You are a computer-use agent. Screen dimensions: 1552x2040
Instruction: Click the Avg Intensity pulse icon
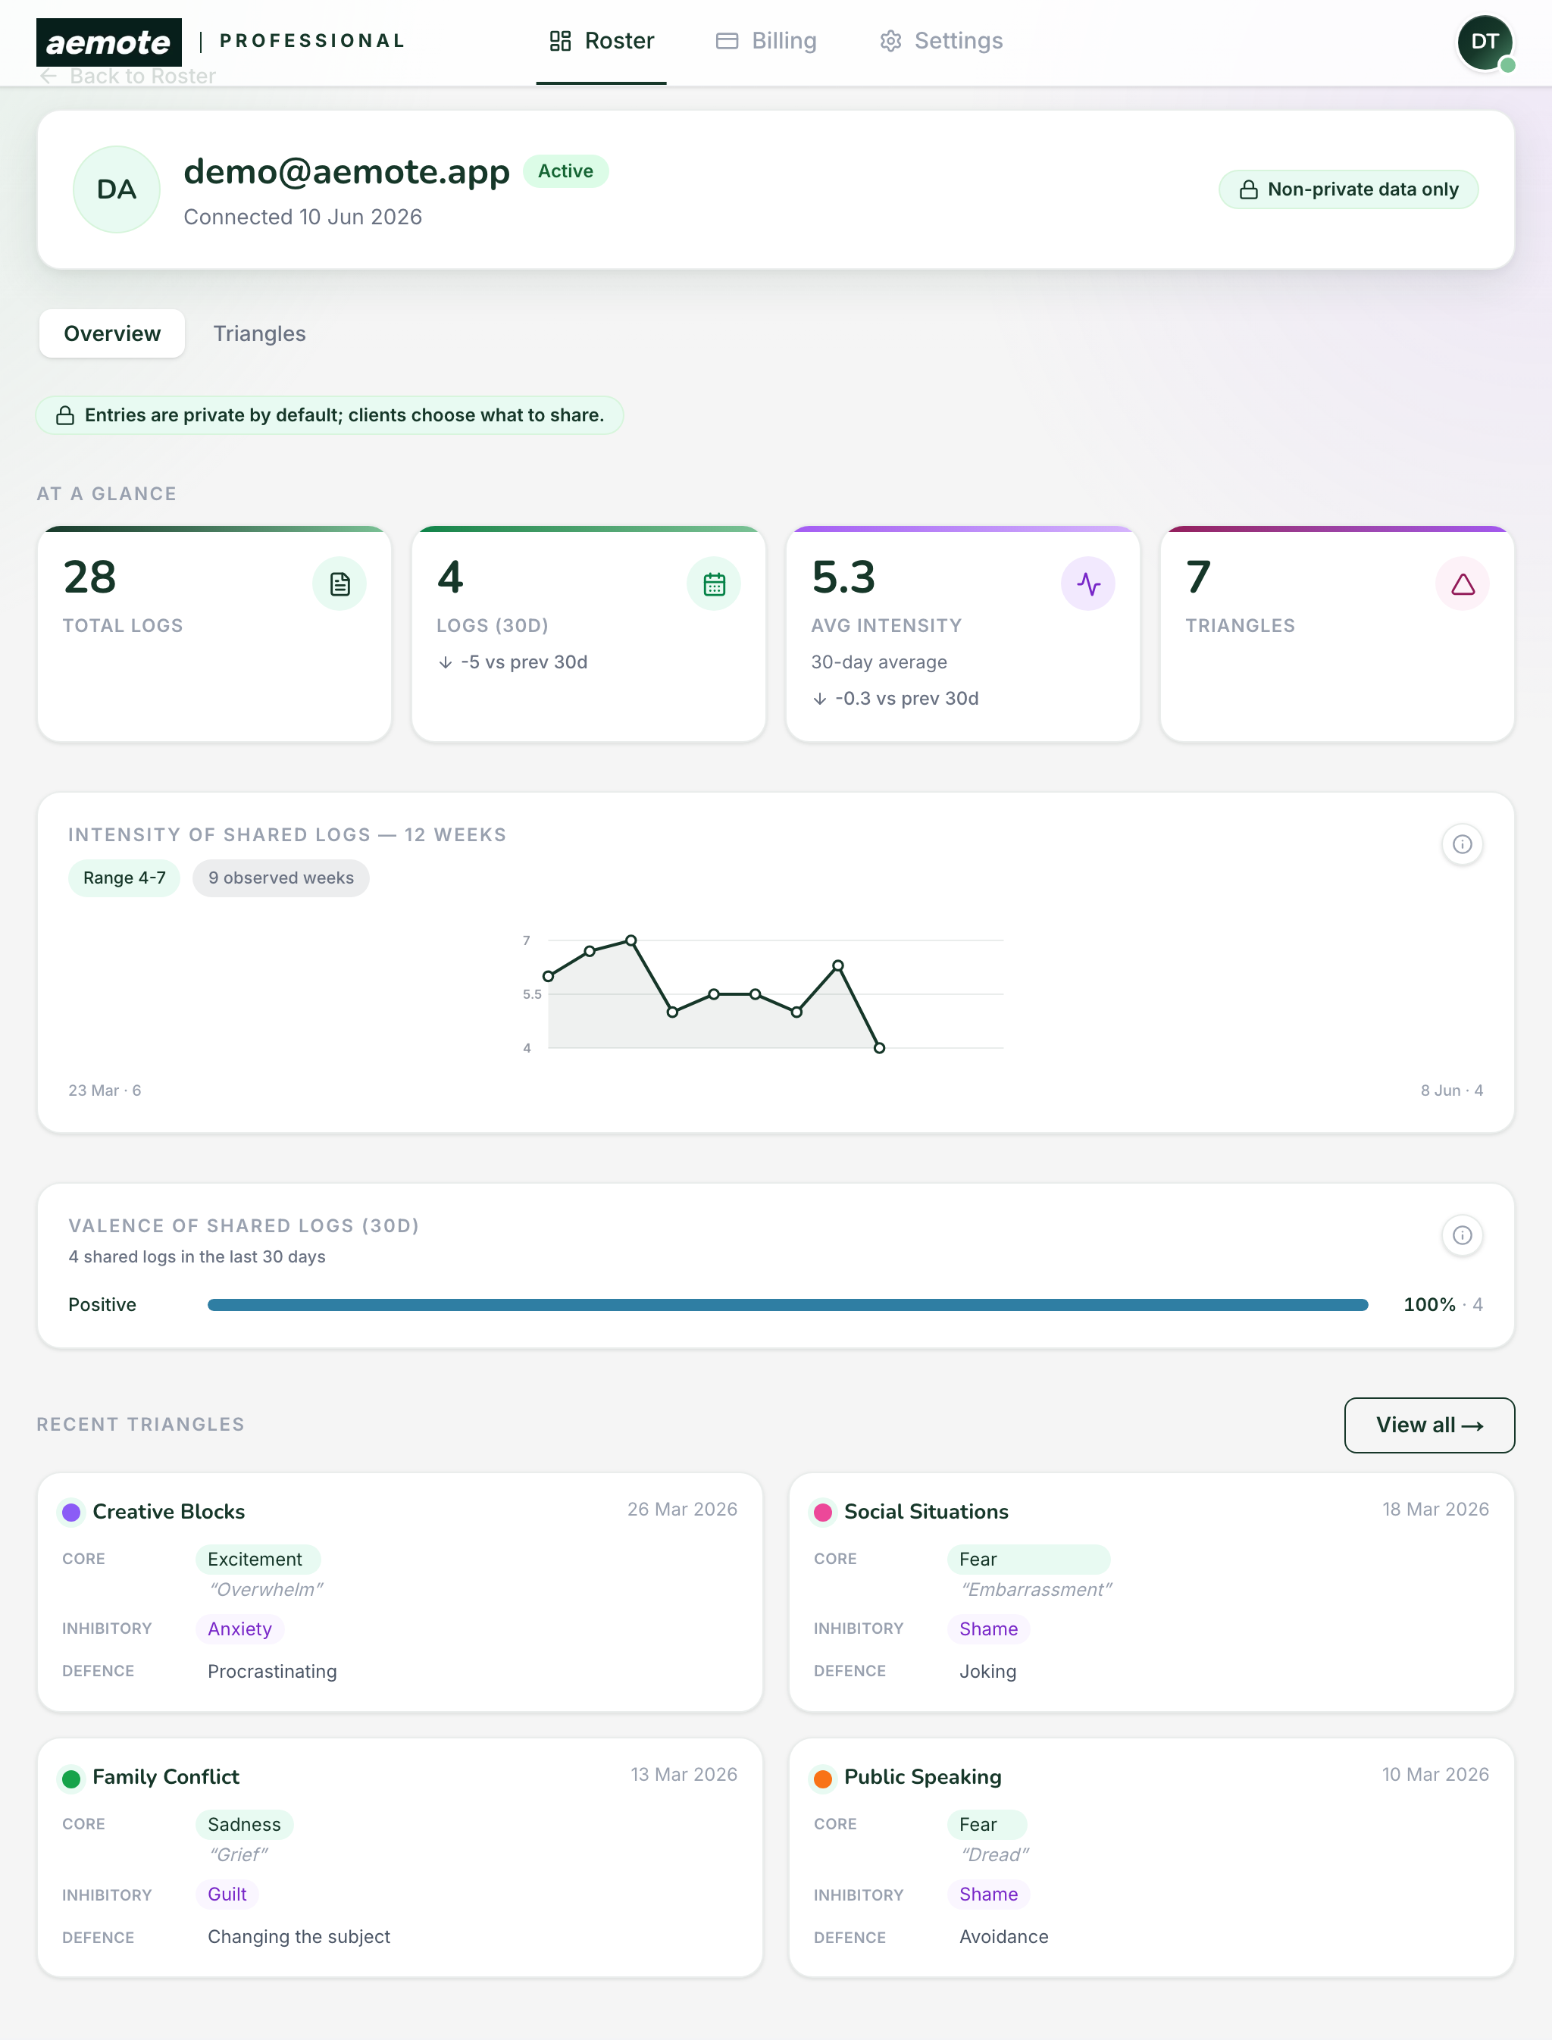click(x=1088, y=584)
